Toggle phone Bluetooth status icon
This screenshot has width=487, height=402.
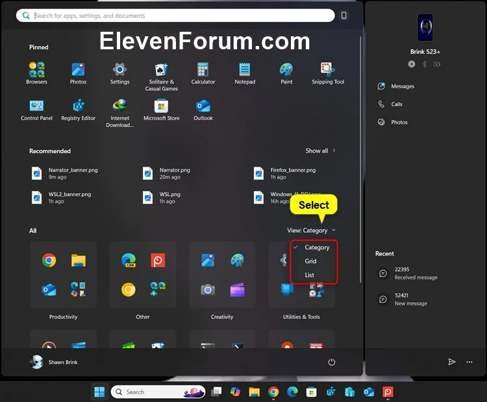click(x=424, y=64)
